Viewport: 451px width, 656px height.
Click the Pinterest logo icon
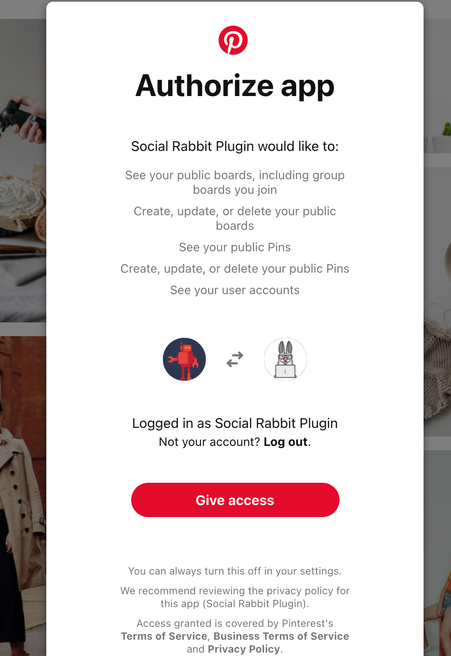click(x=233, y=40)
